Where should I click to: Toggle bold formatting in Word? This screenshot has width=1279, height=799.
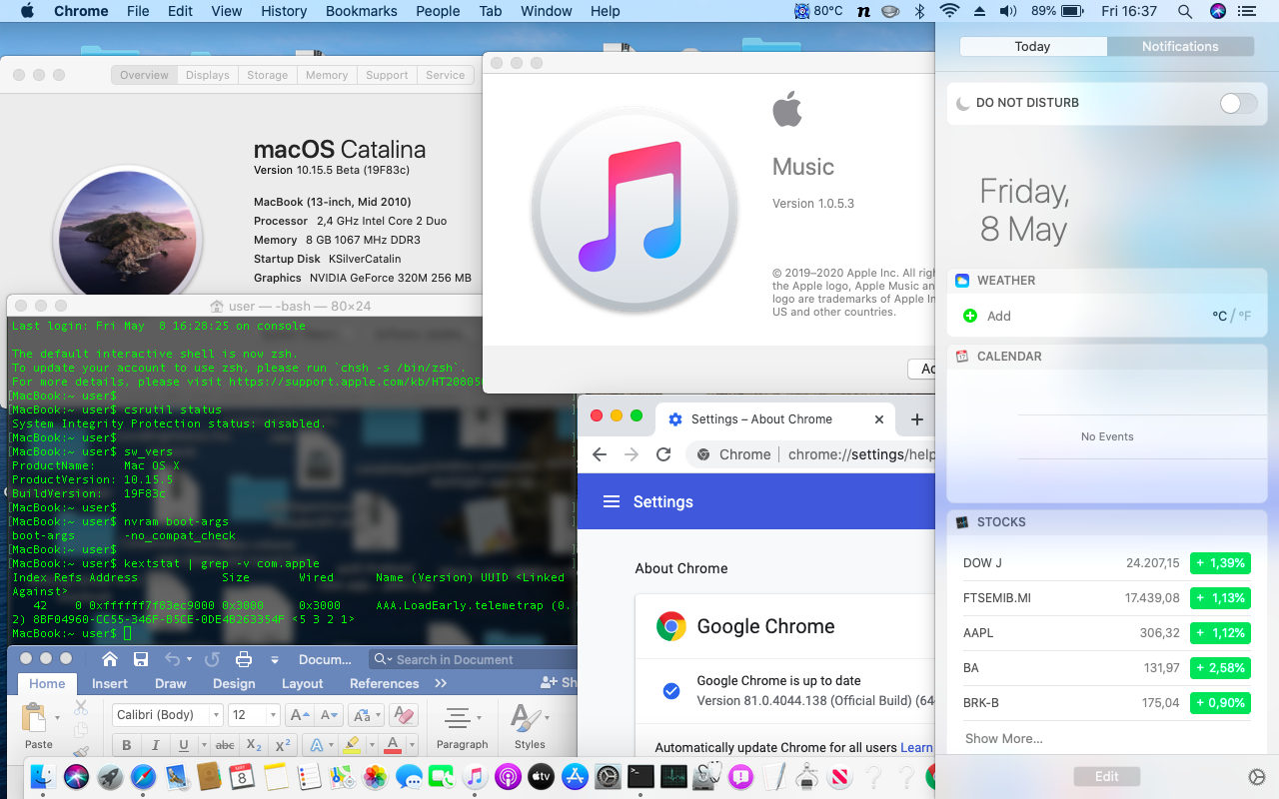tap(126, 745)
